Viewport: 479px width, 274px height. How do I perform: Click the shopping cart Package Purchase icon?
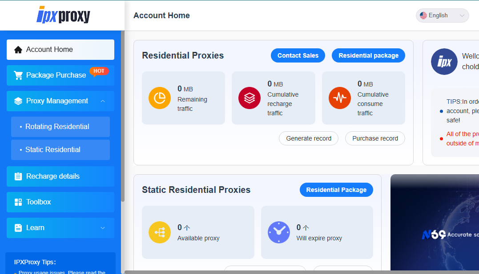pyautogui.click(x=18, y=75)
